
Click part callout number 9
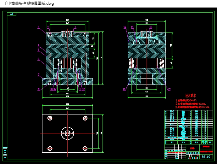[x=51, y=89]
